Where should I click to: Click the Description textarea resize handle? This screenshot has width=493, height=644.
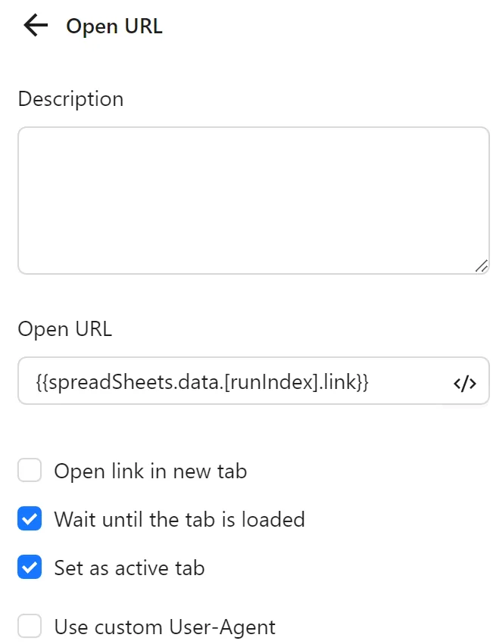click(482, 266)
